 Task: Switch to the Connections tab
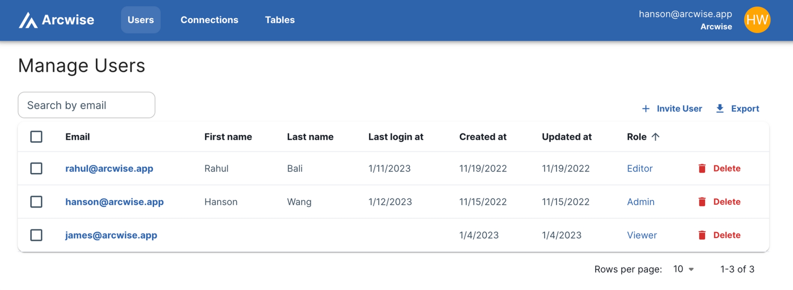[x=209, y=20]
